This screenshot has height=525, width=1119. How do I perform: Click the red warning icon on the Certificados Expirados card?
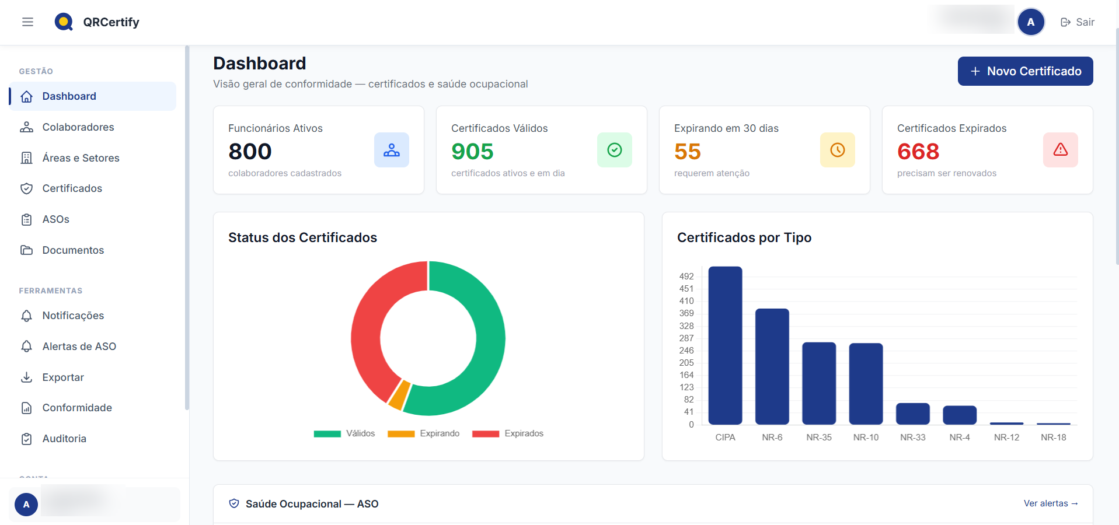click(1061, 150)
